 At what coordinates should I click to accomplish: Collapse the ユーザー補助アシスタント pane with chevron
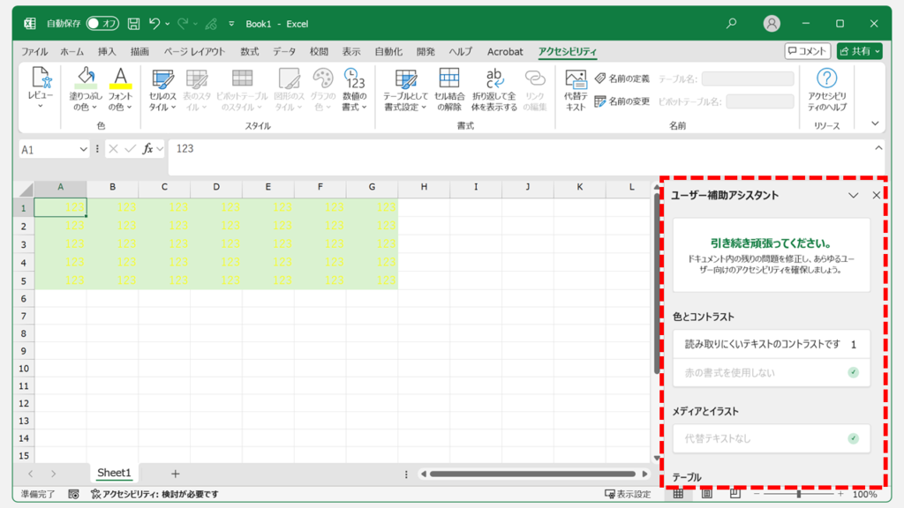pyautogui.click(x=853, y=196)
